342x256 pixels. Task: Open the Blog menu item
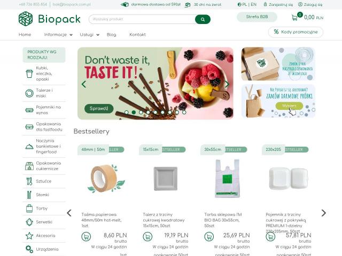pos(112,35)
